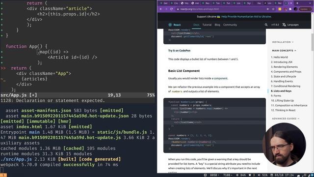Open '1. Hello World' in sidebar
Image resolution: width=314 pixels, height=177 pixels.
point(279,57)
